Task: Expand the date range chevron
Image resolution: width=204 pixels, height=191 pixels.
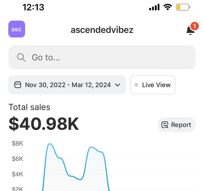Action: tap(117, 85)
